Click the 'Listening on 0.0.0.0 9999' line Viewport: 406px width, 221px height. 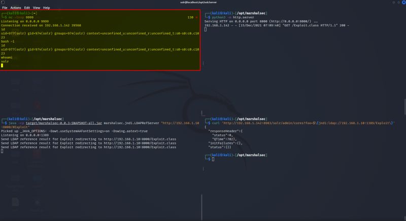point(25,21)
